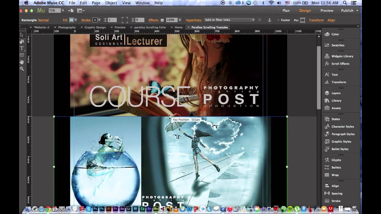Click the stroke weight value field

tap(113, 20)
